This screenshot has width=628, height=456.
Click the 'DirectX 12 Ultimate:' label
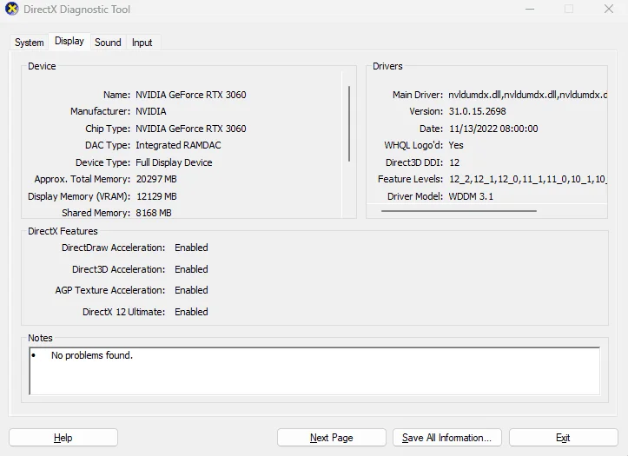point(123,312)
